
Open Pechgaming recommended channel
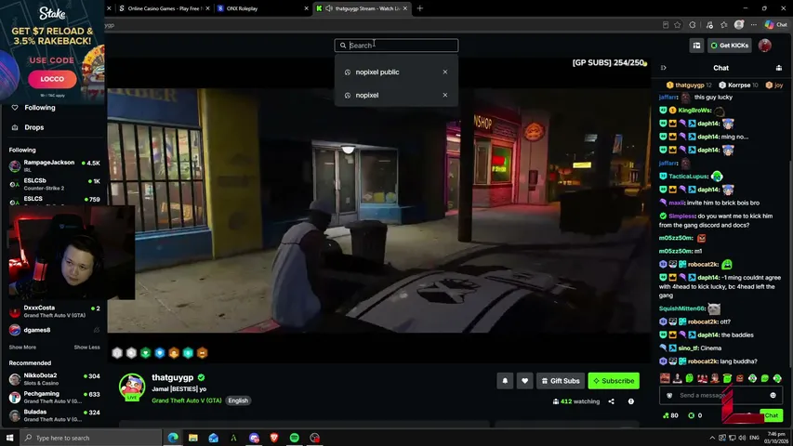(54, 397)
